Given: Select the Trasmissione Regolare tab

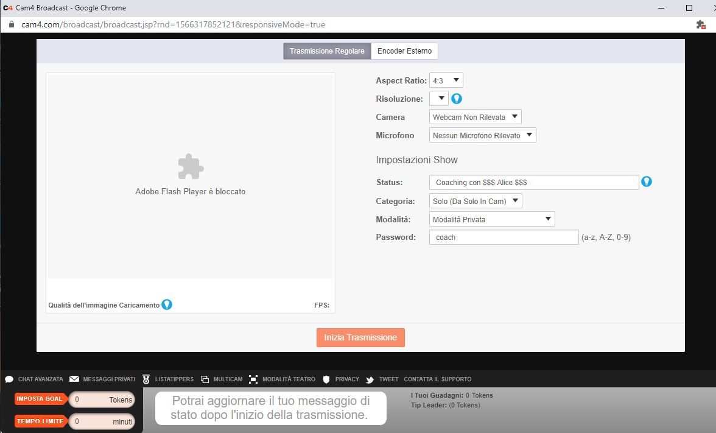Looking at the screenshot, I should tap(327, 51).
